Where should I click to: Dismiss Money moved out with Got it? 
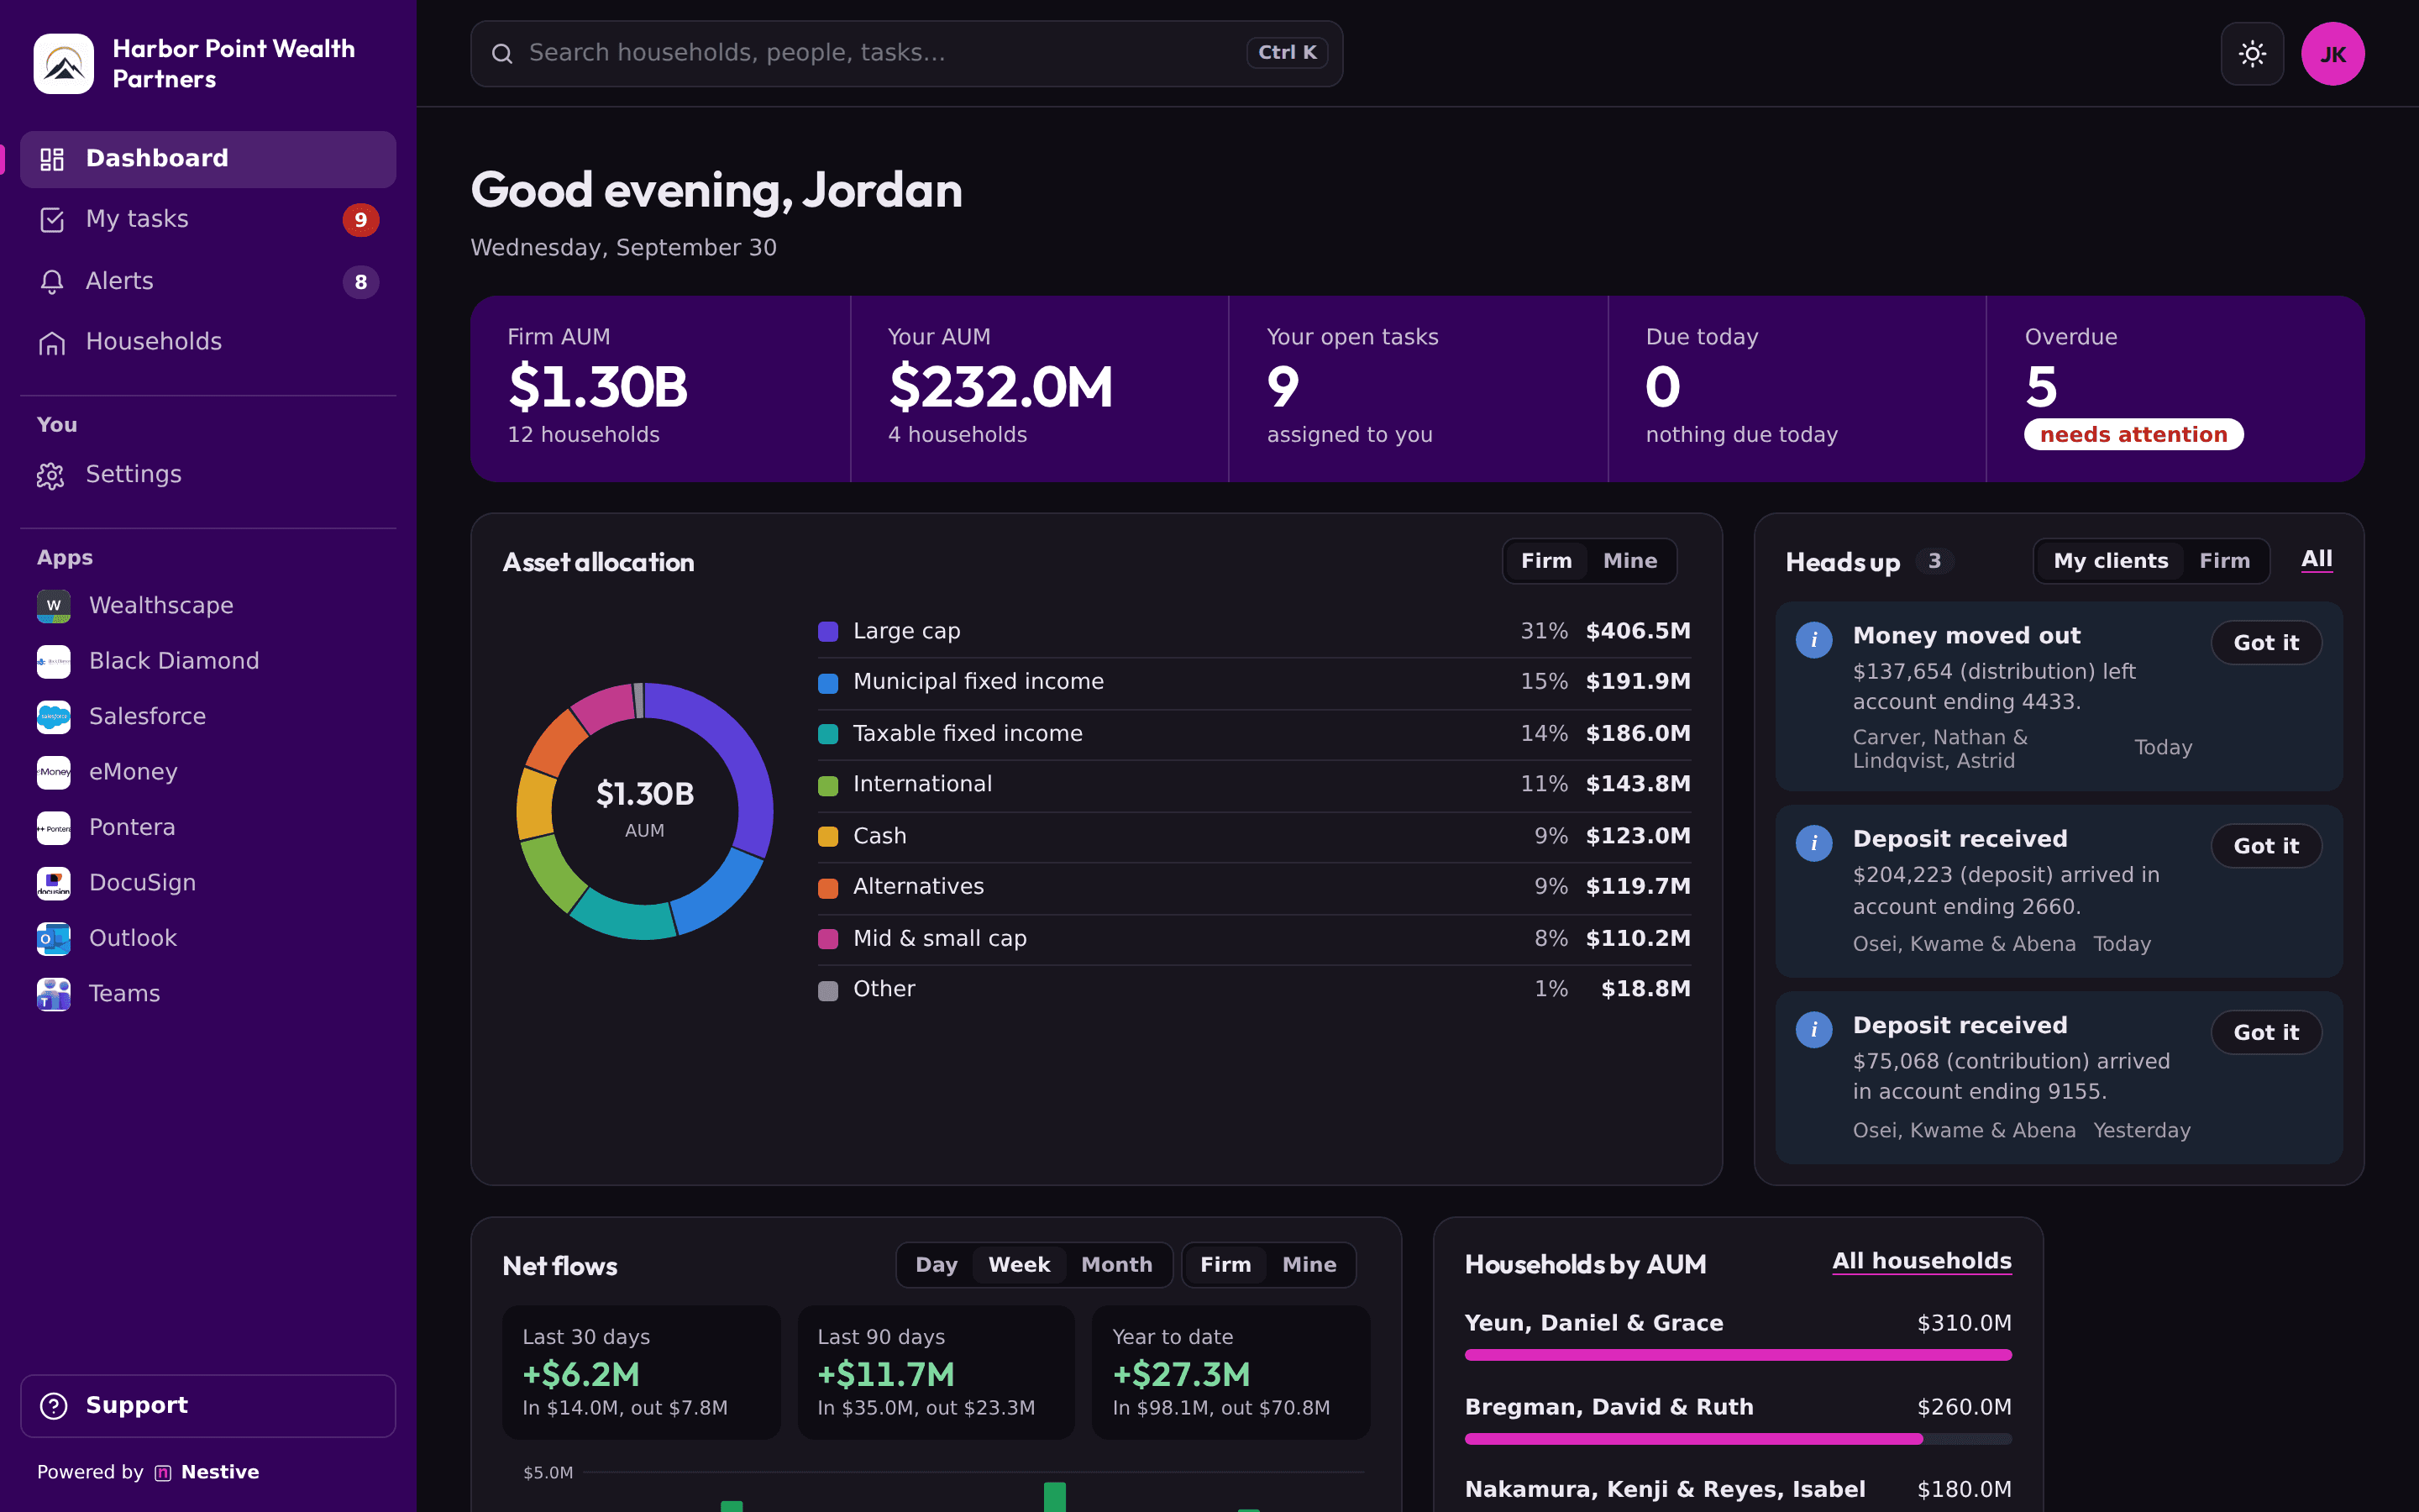click(2266, 643)
